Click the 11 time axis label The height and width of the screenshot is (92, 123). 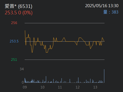tap(60, 87)
